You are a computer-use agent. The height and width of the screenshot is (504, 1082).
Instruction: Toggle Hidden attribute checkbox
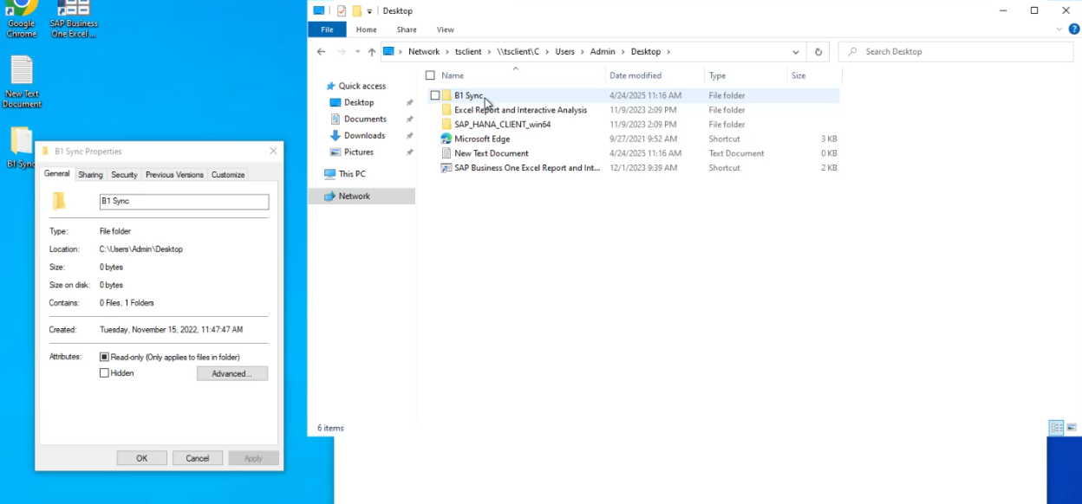[x=104, y=373]
